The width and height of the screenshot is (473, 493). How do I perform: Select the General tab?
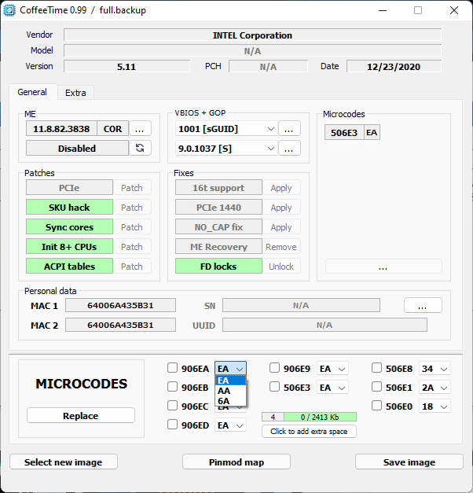[x=32, y=92]
